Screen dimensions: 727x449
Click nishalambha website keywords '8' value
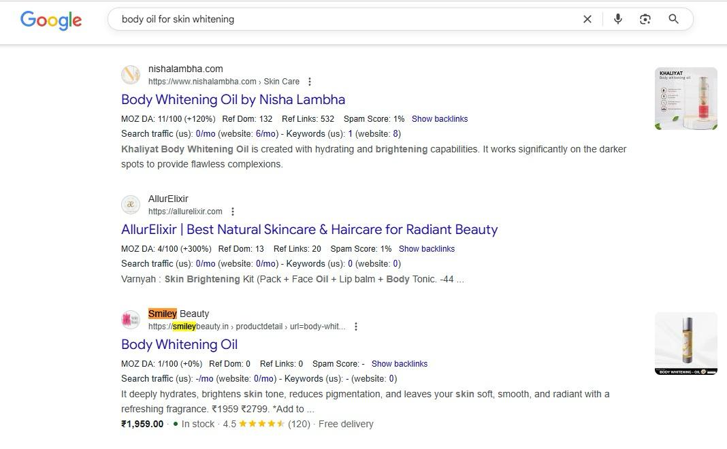point(395,133)
